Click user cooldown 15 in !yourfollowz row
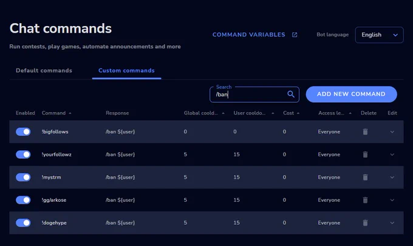The image size is (413, 246). pos(236,155)
